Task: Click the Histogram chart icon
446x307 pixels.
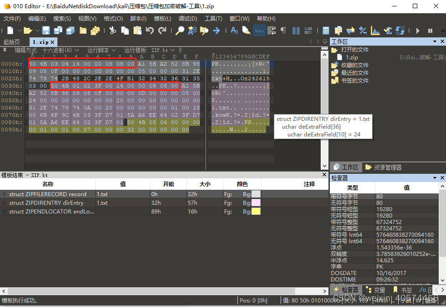Action: (x=375, y=31)
